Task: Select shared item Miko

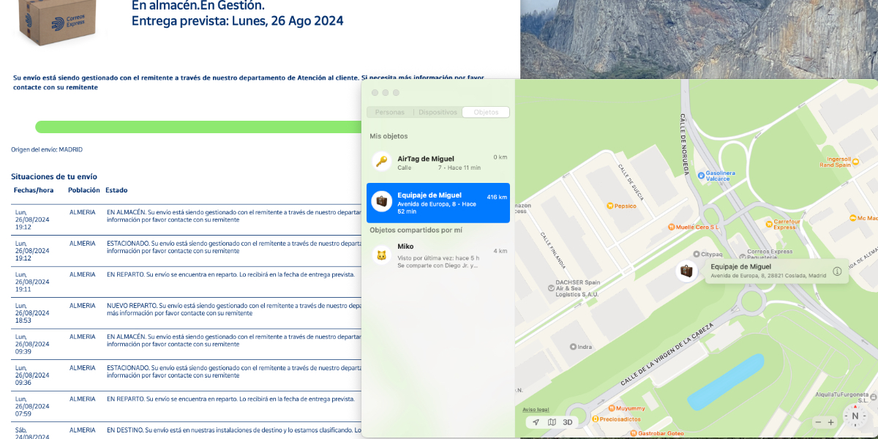Action: (x=438, y=256)
